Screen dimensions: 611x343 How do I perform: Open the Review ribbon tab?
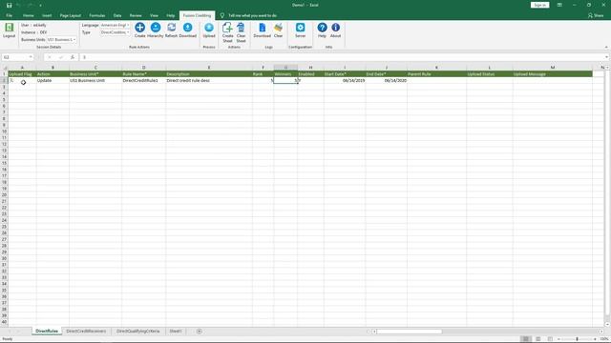[x=136, y=15]
